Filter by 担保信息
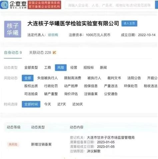 tap(91, 86)
